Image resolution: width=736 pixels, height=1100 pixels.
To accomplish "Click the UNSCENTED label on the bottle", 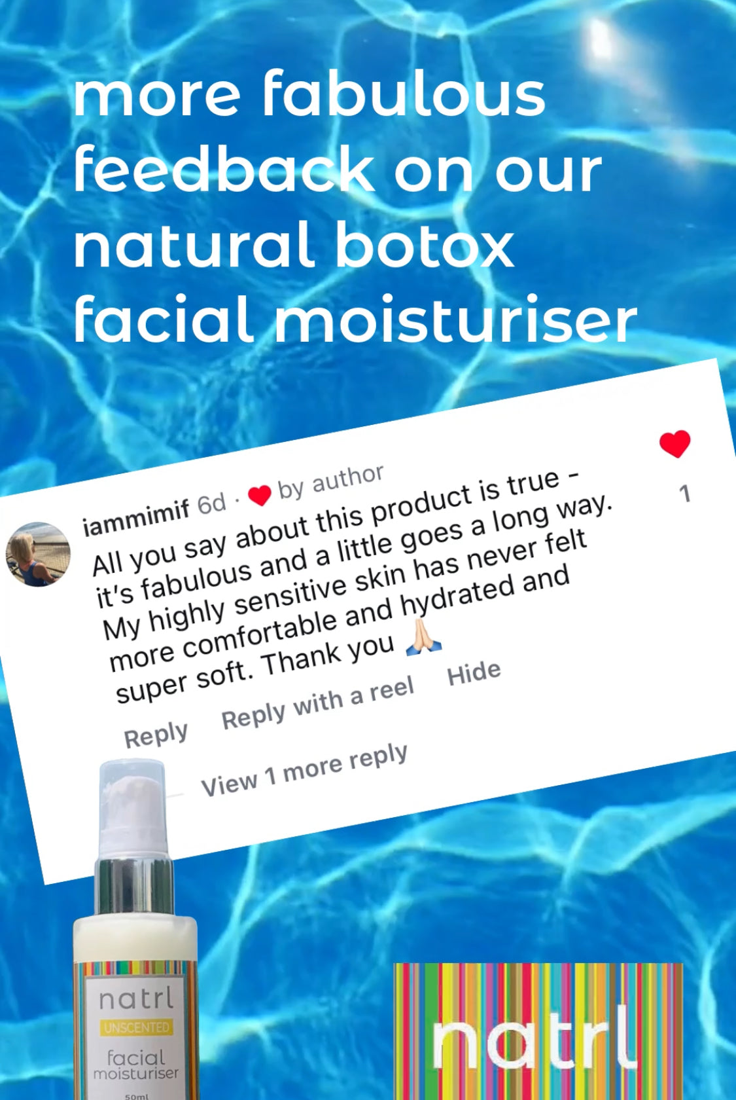I will 136,1027.
